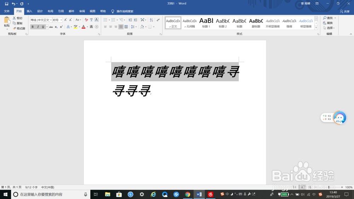Click the strikethrough abc icon

point(51,27)
